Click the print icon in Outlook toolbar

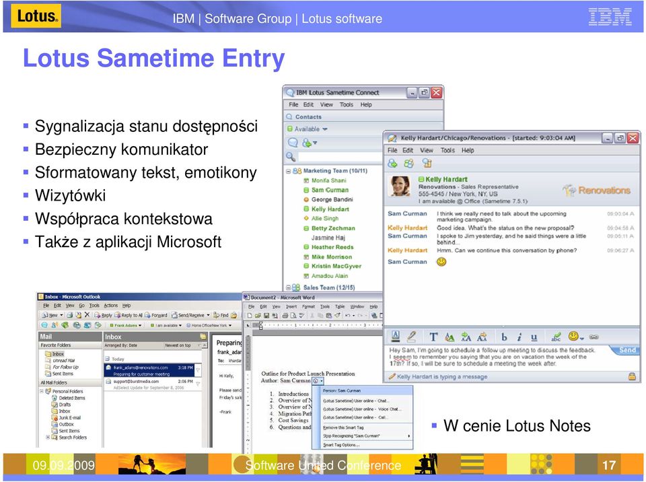click(70, 315)
